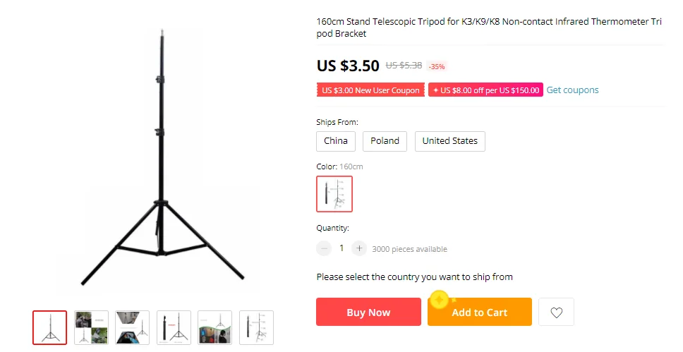View the second thumbnail with outdoor photos
Viewport: 683px width, 352px height.
point(92,328)
